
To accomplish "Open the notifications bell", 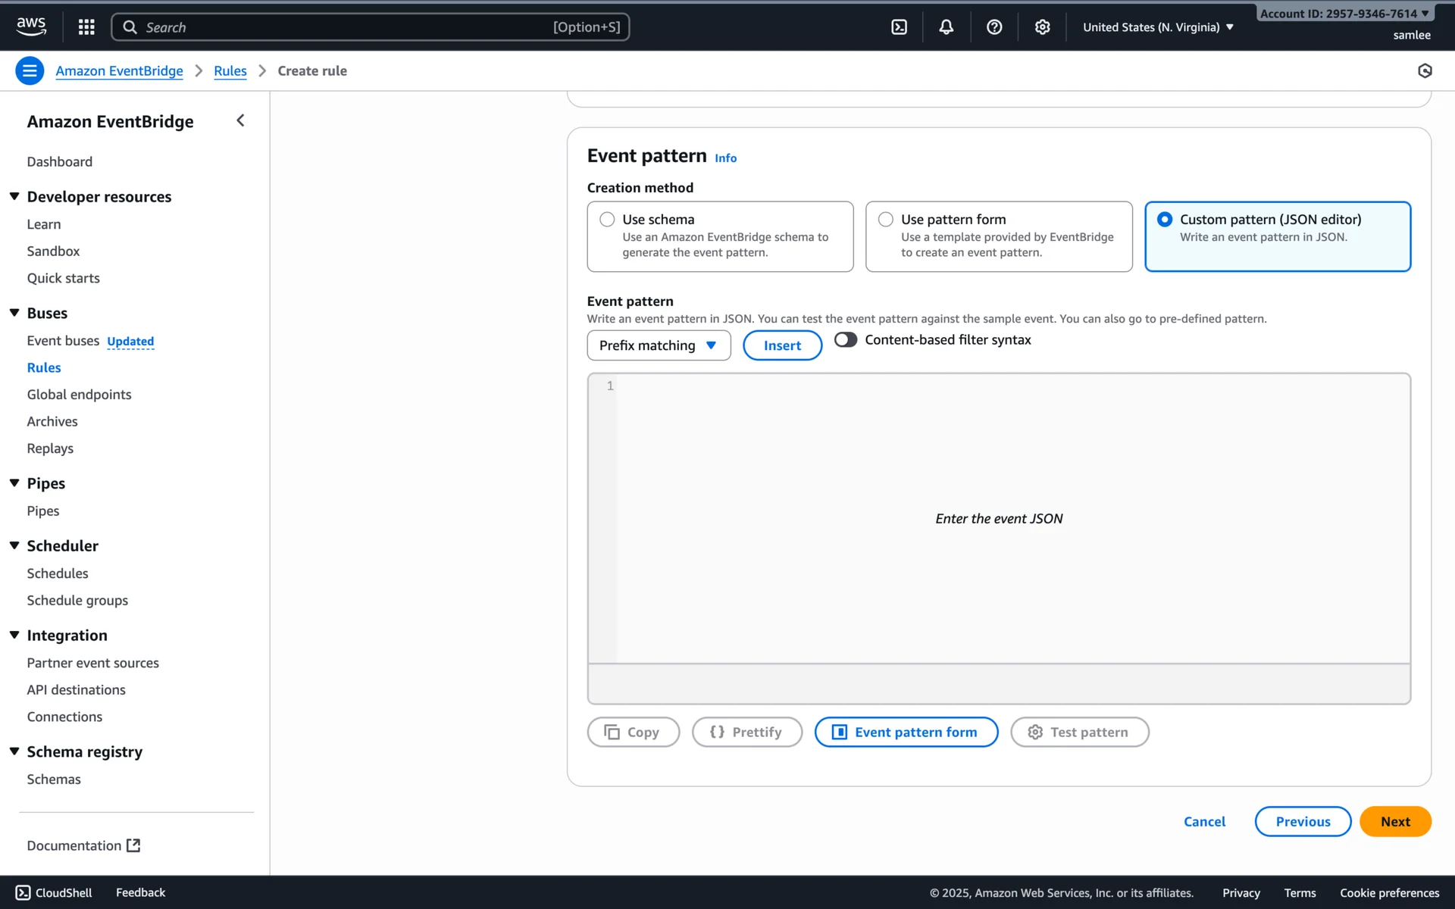I will point(946,27).
